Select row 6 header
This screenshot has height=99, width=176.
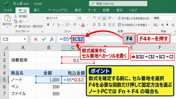point(4,87)
